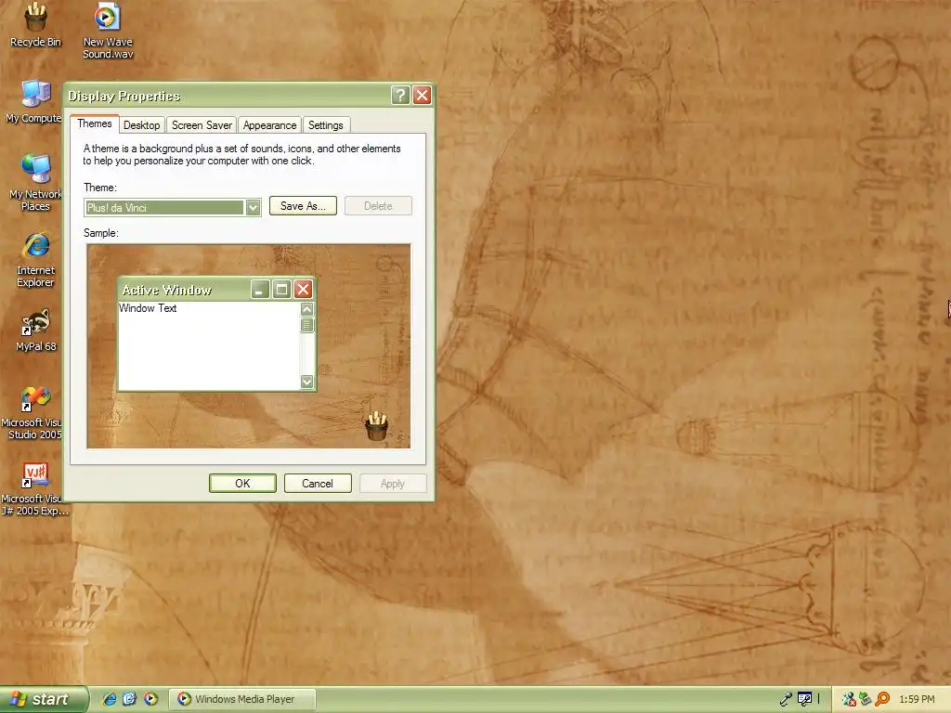Select the Microsoft Visual Studio 2005 shortcut
Viewport: 951px width, 713px height.
click(x=34, y=412)
